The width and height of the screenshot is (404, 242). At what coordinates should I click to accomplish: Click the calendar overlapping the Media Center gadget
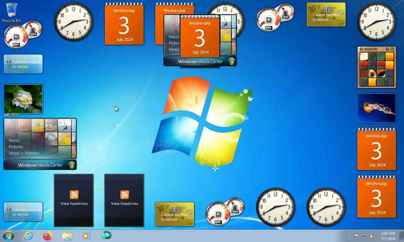point(200,36)
